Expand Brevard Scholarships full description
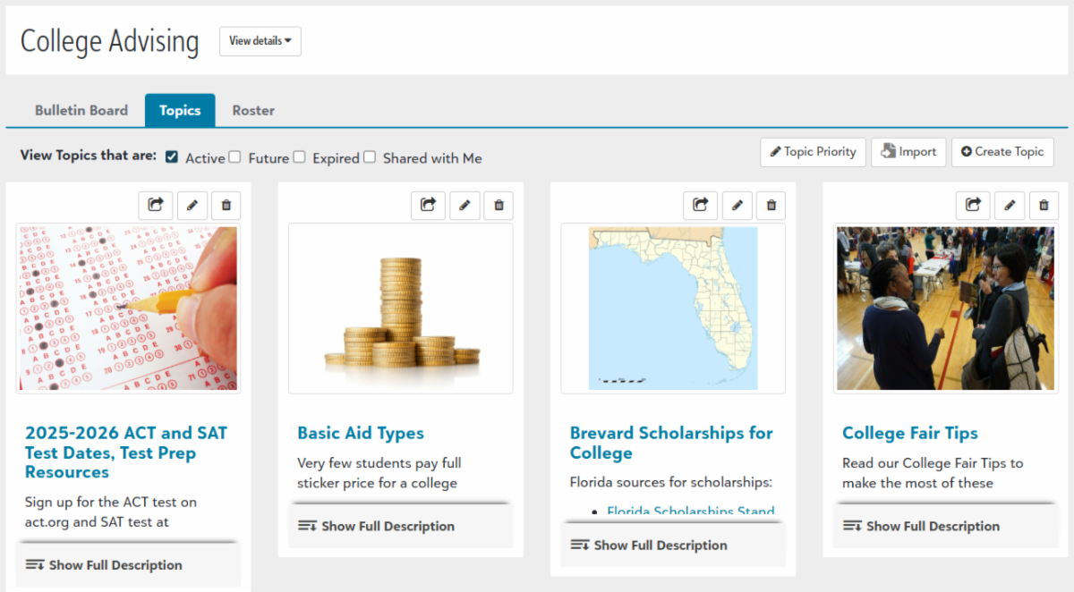Image resolution: width=1074 pixels, height=592 pixels. 661,545
